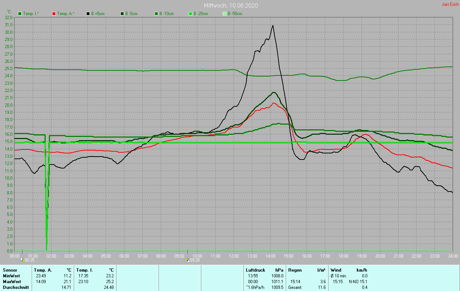Click the B -10cm legend label text

point(166,14)
